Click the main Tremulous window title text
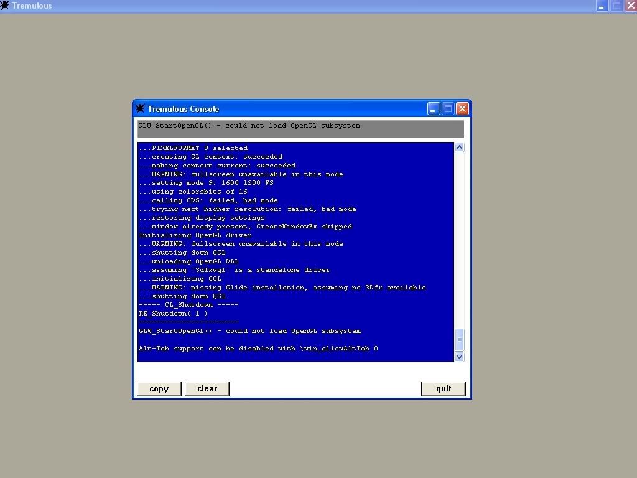The image size is (637, 478). 32,6
